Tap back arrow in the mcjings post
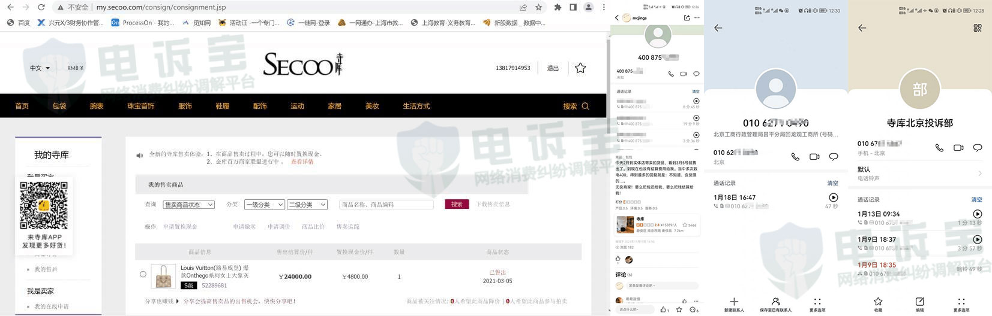The width and height of the screenshot is (992, 316). [x=617, y=18]
